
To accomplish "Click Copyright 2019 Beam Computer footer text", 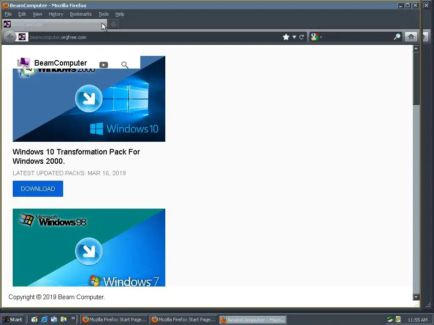I will 57,297.
